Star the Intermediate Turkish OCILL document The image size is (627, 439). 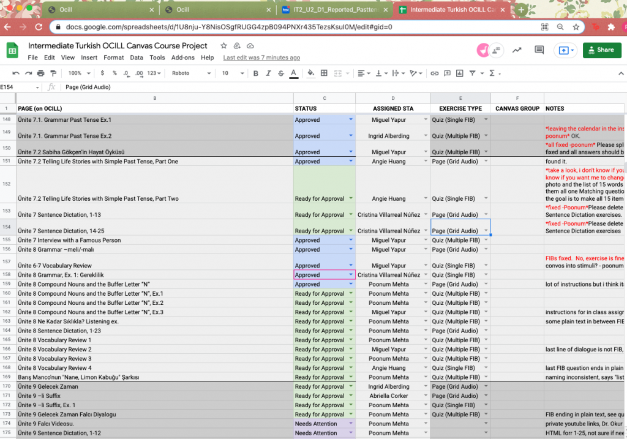click(x=224, y=46)
